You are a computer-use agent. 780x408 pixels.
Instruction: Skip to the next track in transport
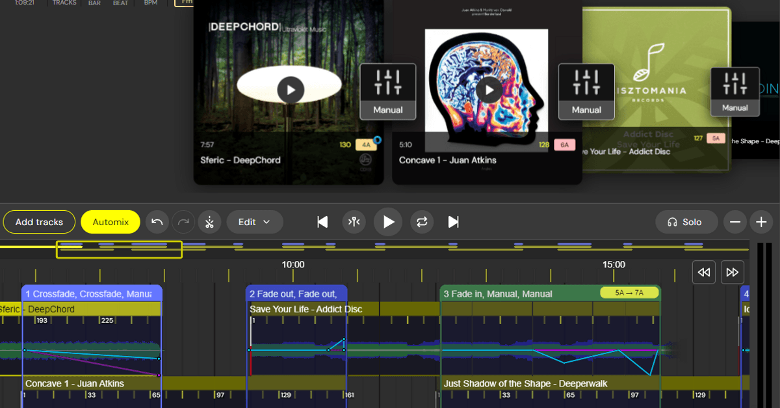click(453, 222)
